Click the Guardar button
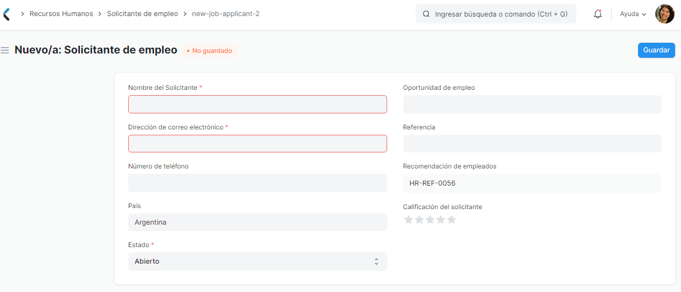 (656, 50)
